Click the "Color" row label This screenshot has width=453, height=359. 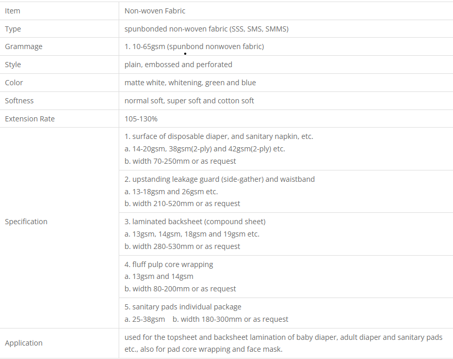pos(14,83)
